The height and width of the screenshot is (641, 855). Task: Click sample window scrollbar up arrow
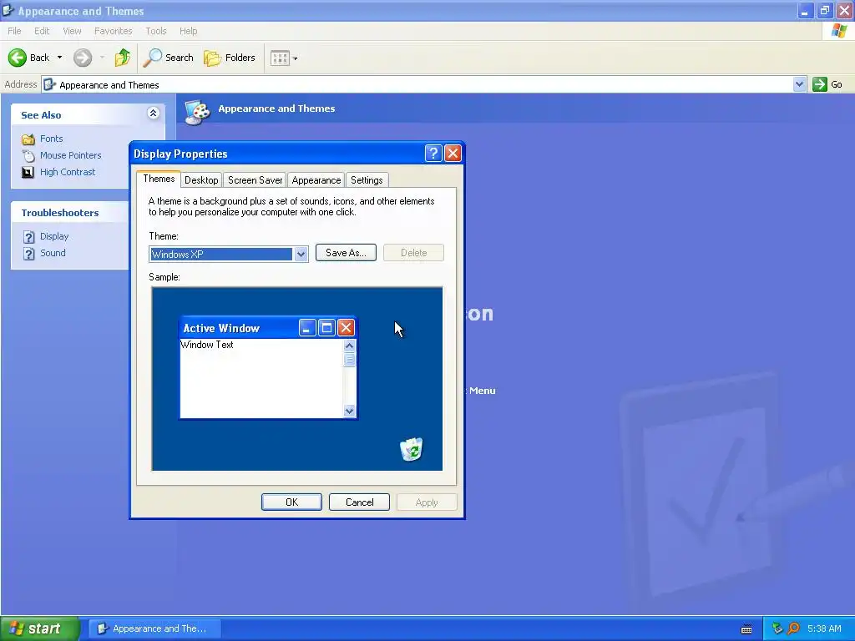coord(350,346)
